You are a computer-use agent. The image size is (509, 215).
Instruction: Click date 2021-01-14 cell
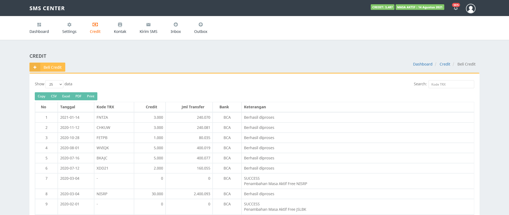76,117
